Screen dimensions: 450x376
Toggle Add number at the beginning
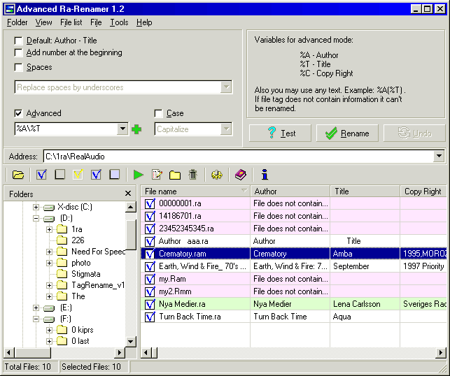(18, 53)
